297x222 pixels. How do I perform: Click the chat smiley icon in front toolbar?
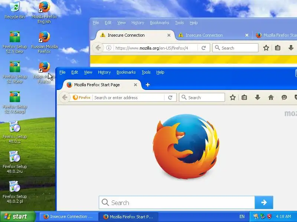[x=284, y=98]
